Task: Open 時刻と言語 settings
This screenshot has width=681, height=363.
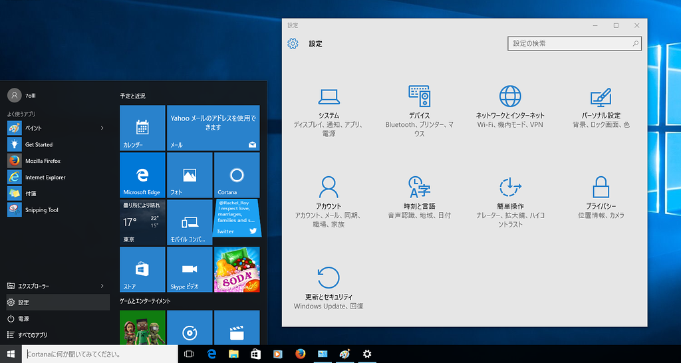Action: [x=419, y=197]
